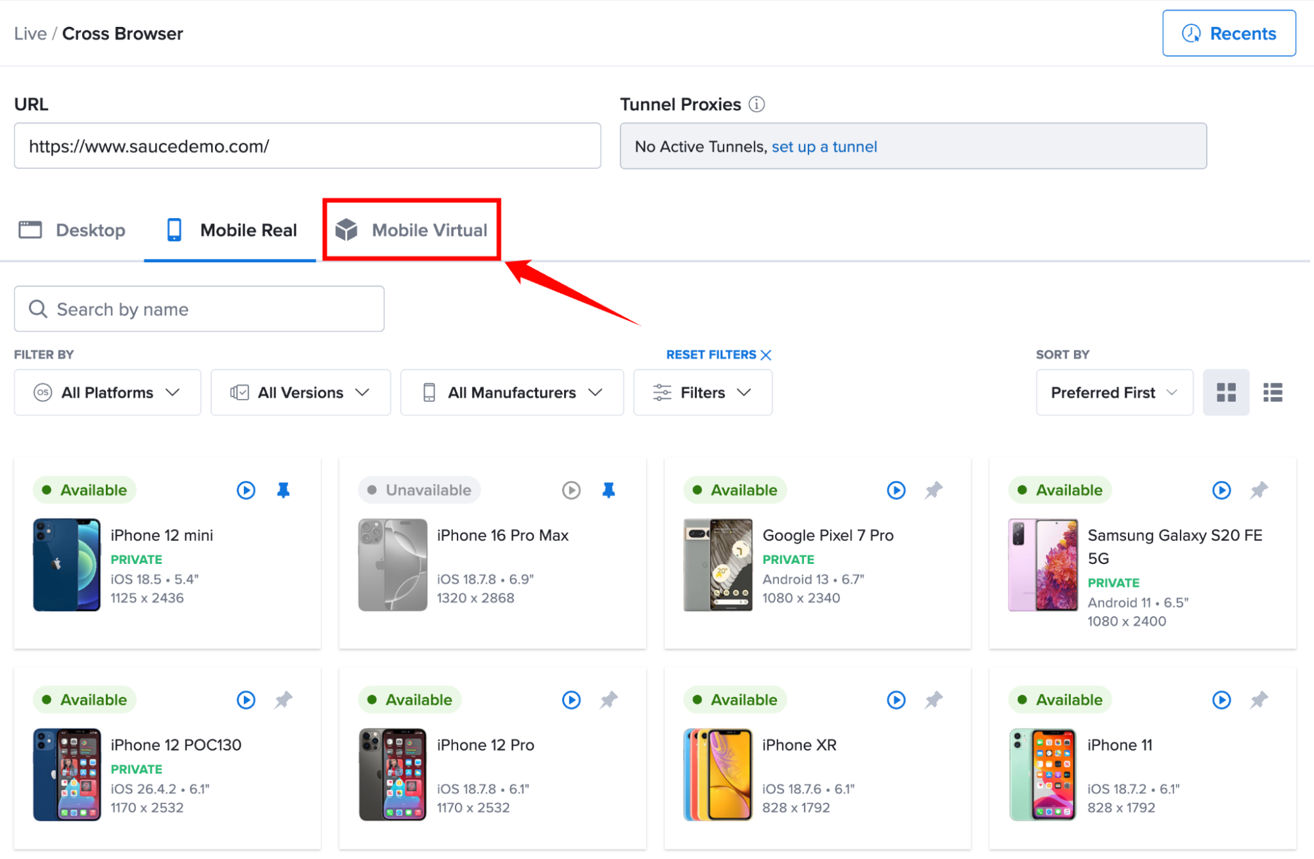Pin the Google Pixel 7 Pro device
Viewport: 1314px width, 859px height.
933,490
